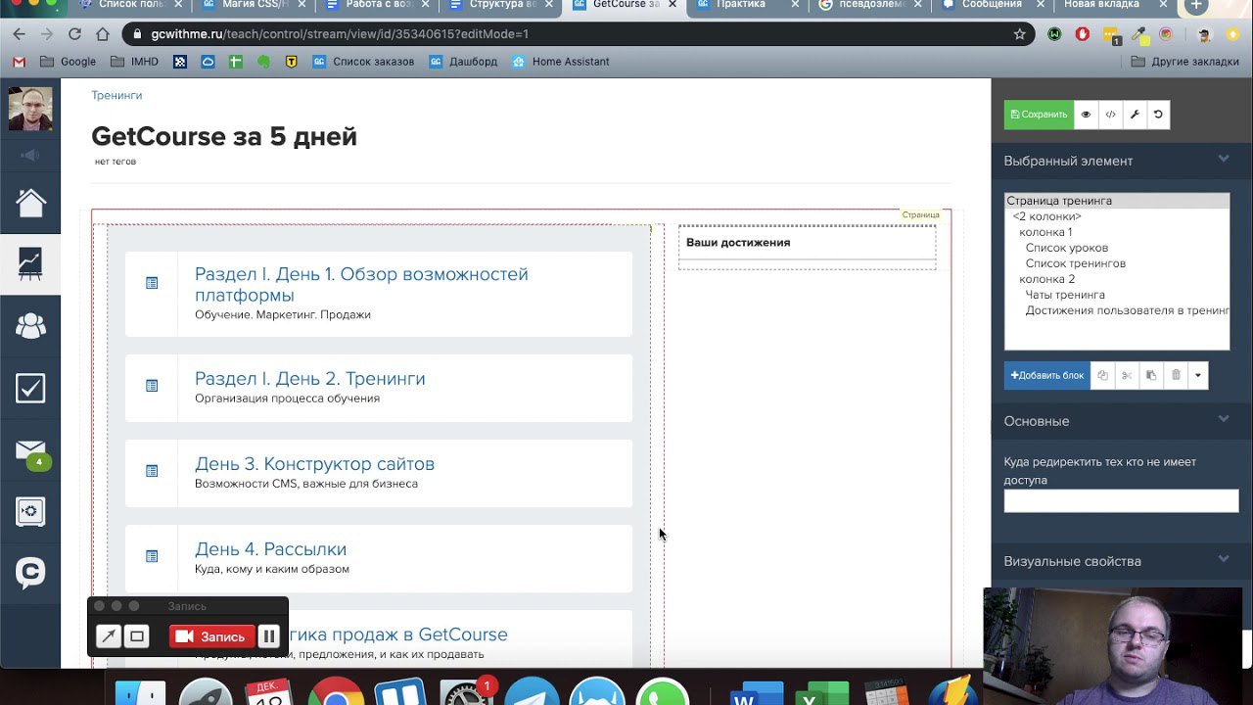The height and width of the screenshot is (705, 1253).
Task: Open the wrench settings icon in editor toolbar
Action: 1134,115
